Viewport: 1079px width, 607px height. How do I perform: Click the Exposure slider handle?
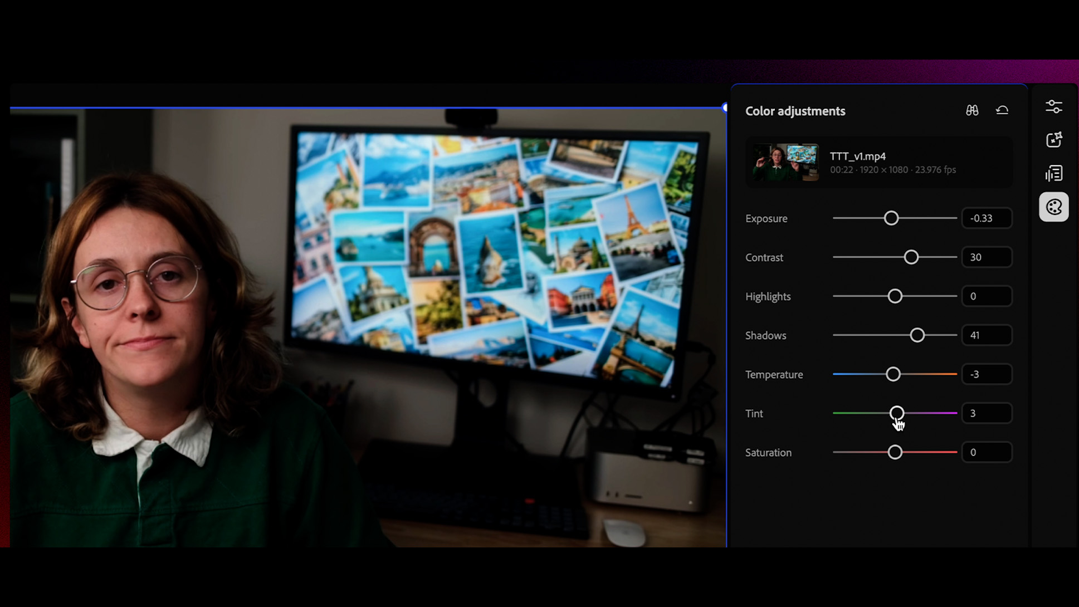point(891,218)
